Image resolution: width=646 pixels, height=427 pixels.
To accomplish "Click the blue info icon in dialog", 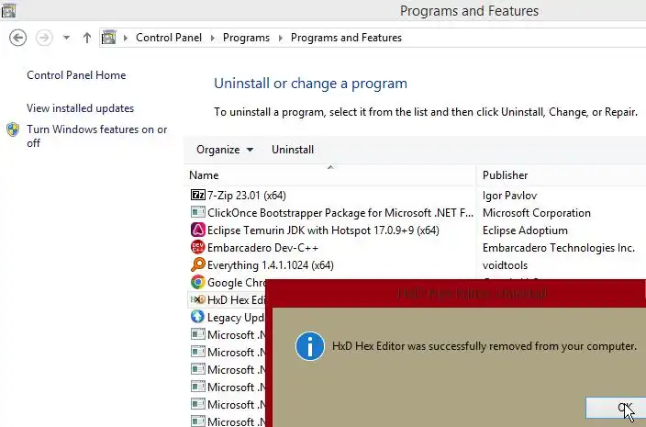I will click(x=310, y=346).
